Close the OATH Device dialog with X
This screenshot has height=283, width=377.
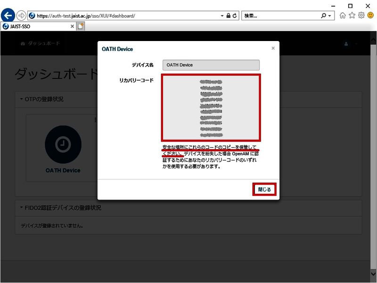click(x=273, y=48)
